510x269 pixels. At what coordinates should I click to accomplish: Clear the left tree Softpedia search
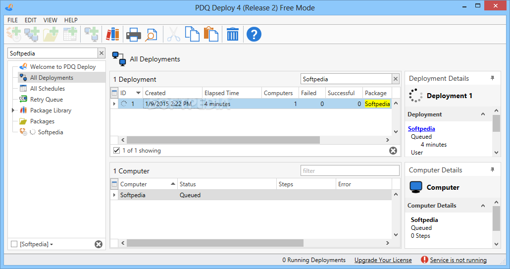(102, 53)
